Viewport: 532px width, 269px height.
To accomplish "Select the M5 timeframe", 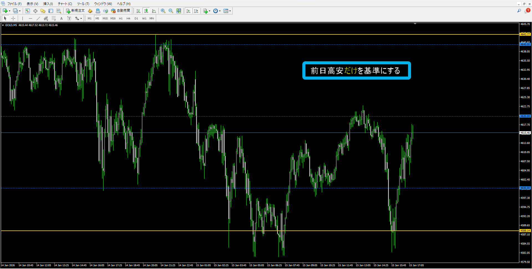I will coord(97,18).
